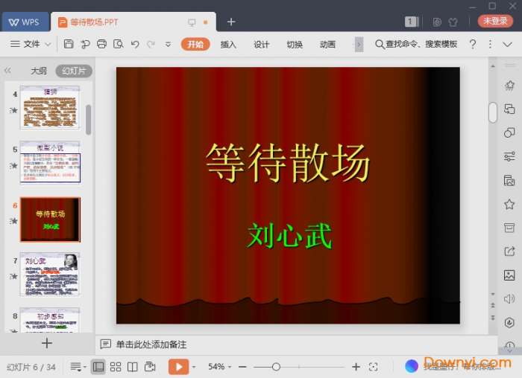Select slide 7 刘心武 thumbnail
The width and height of the screenshot is (522, 378).
pyautogui.click(x=50, y=275)
